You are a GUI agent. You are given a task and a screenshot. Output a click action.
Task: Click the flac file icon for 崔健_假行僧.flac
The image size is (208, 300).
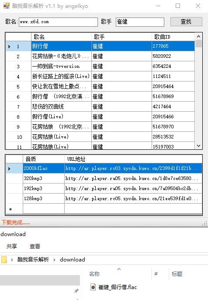[x=93, y=287]
